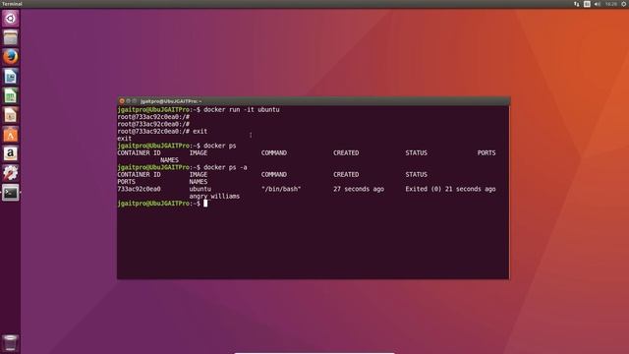629x354 pixels.
Task: Click the COMMAND header above "/bin/bash"
Action: [x=274, y=175]
